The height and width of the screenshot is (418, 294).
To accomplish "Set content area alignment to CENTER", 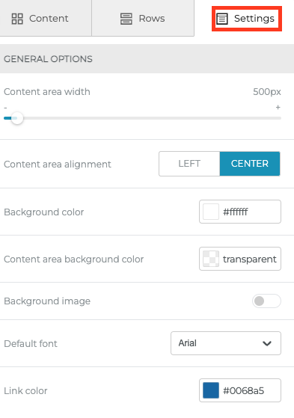I will tap(250, 164).
